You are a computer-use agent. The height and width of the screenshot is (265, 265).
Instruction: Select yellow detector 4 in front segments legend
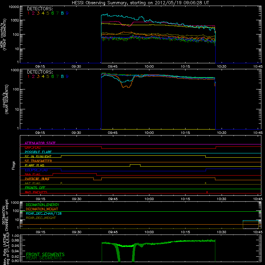click(x=43, y=13)
